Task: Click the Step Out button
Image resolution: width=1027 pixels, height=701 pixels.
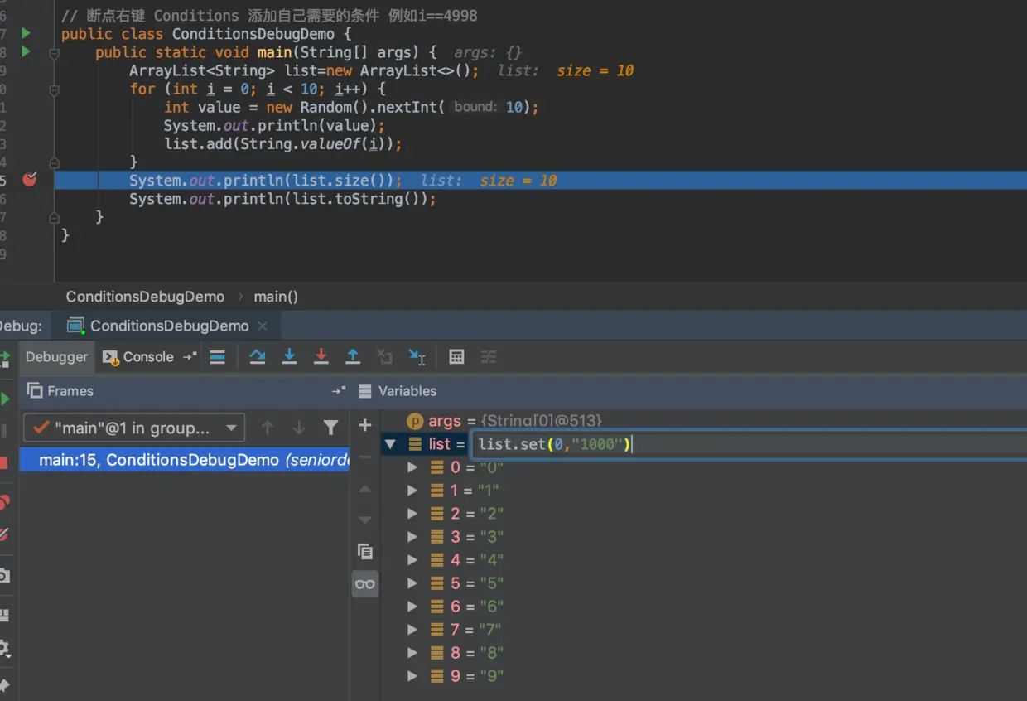Action: coord(353,357)
